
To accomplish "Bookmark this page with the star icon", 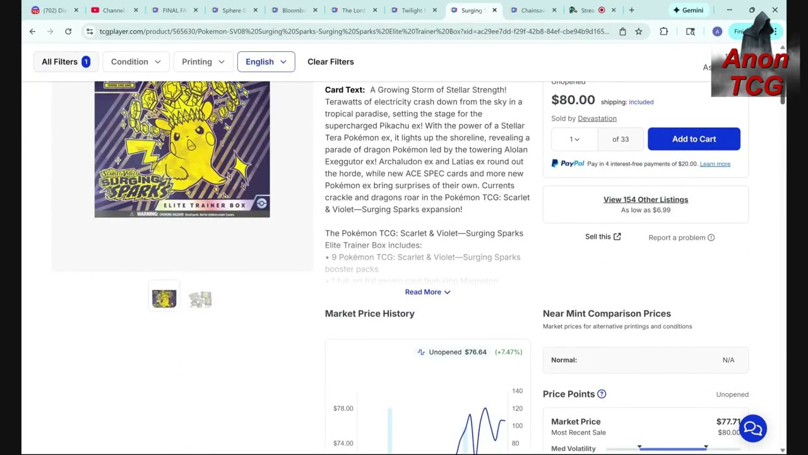I will point(639,31).
